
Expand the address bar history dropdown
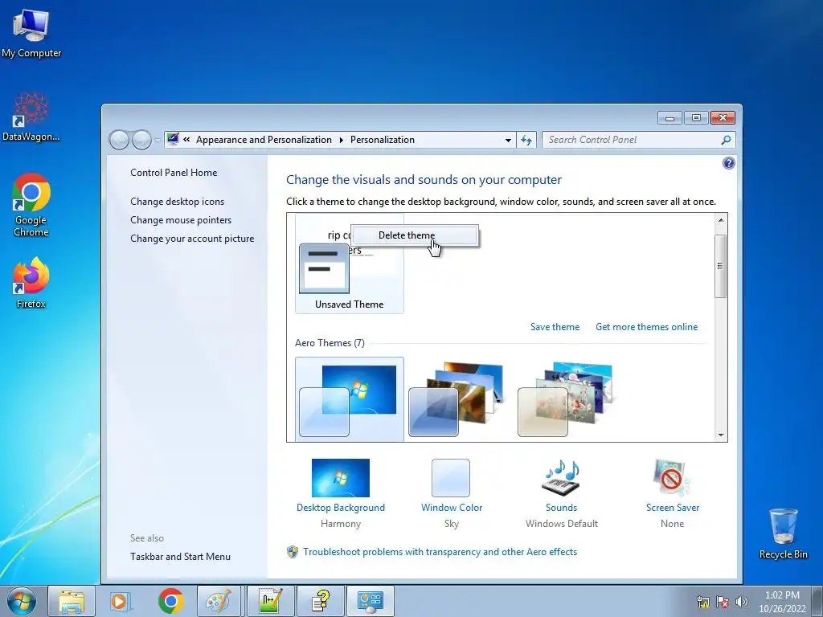click(508, 140)
